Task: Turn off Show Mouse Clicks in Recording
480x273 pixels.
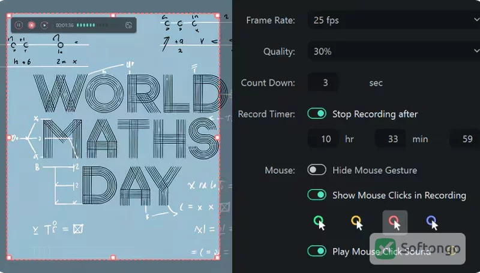Action: pos(317,195)
